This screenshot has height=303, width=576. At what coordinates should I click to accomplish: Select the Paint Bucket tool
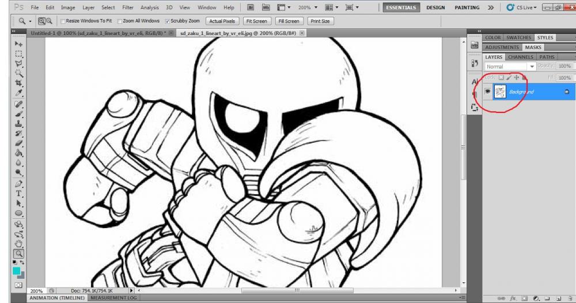[x=18, y=153]
